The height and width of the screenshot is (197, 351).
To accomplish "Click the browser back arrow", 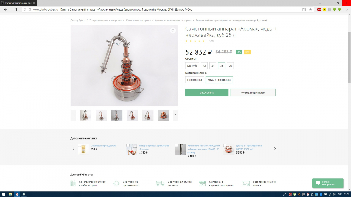I will point(6,9).
